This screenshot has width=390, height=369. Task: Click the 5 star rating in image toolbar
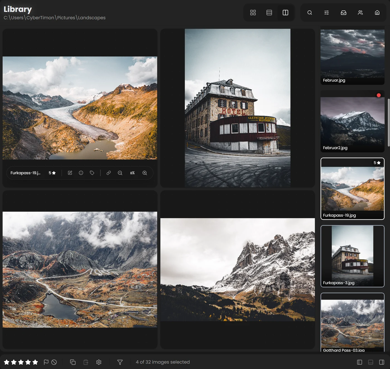click(x=52, y=173)
